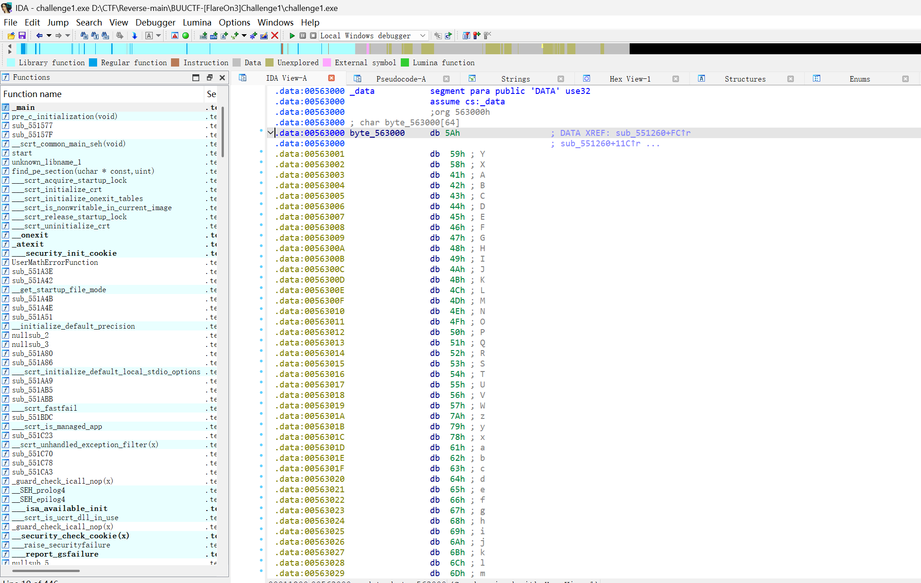Open Local Windows debugger dropdown

coord(423,36)
